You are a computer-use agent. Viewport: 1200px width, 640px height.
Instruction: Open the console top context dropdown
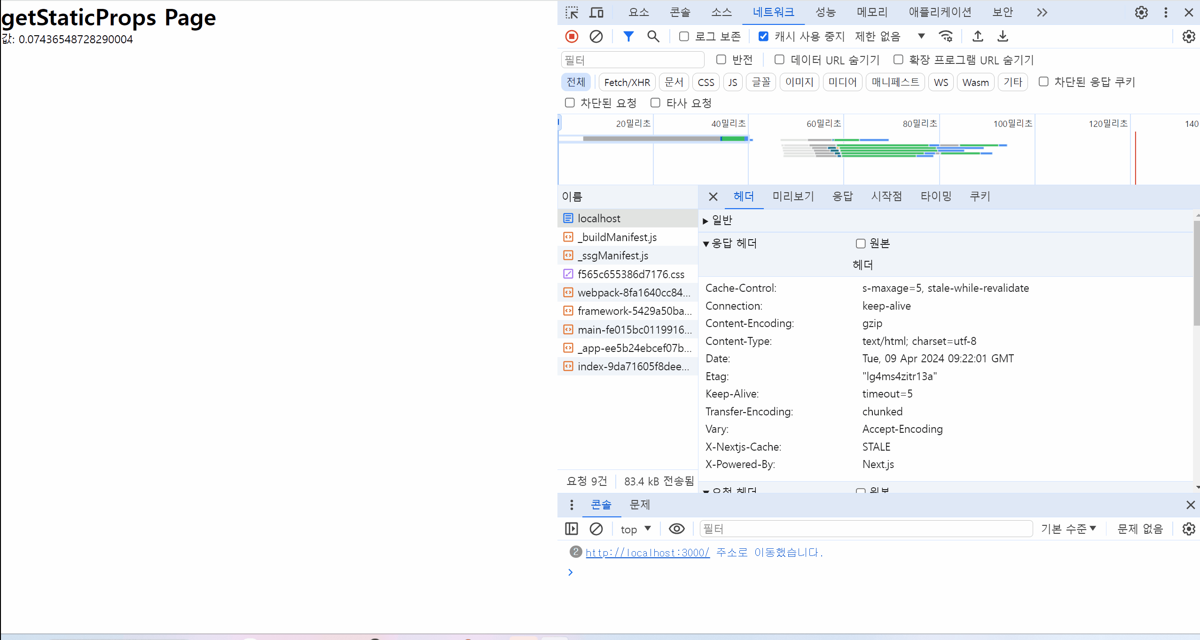[x=635, y=529]
